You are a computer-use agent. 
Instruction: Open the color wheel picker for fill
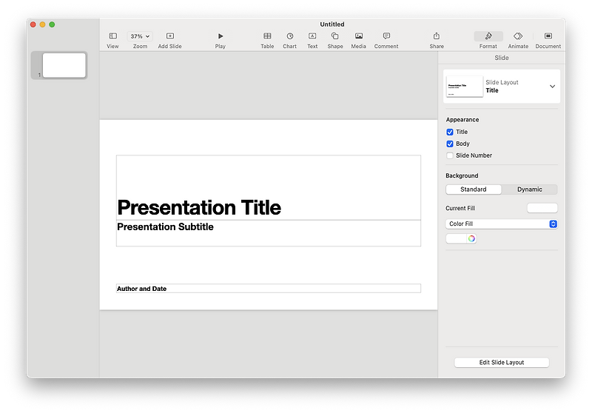tap(471, 238)
